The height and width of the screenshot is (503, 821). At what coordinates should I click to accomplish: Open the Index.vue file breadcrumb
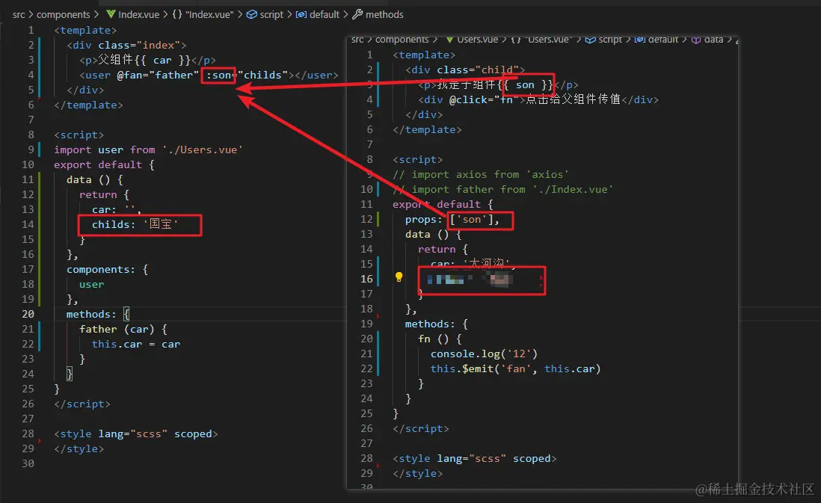(138, 15)
